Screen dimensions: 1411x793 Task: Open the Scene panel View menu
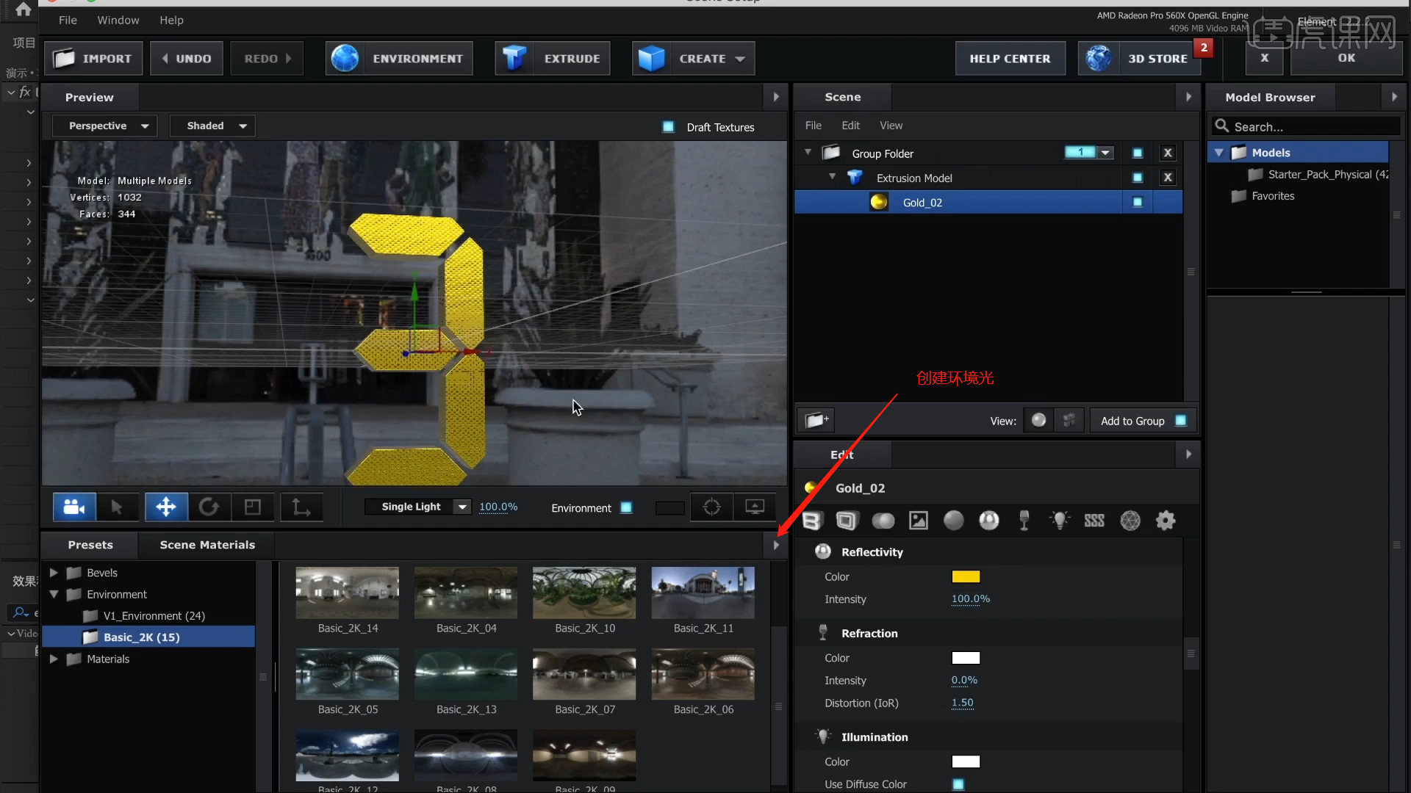[x=891, y=126]
